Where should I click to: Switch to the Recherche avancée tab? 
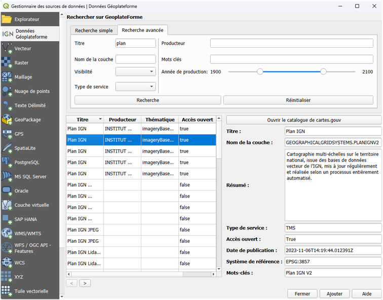pos(142,30)
